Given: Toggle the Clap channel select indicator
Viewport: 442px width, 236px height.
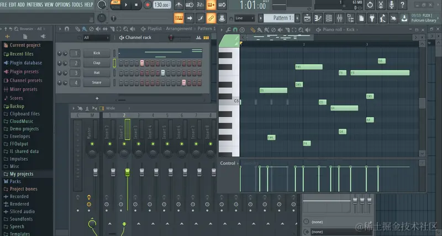Looking at the screenshot, I should click(114, 63).
